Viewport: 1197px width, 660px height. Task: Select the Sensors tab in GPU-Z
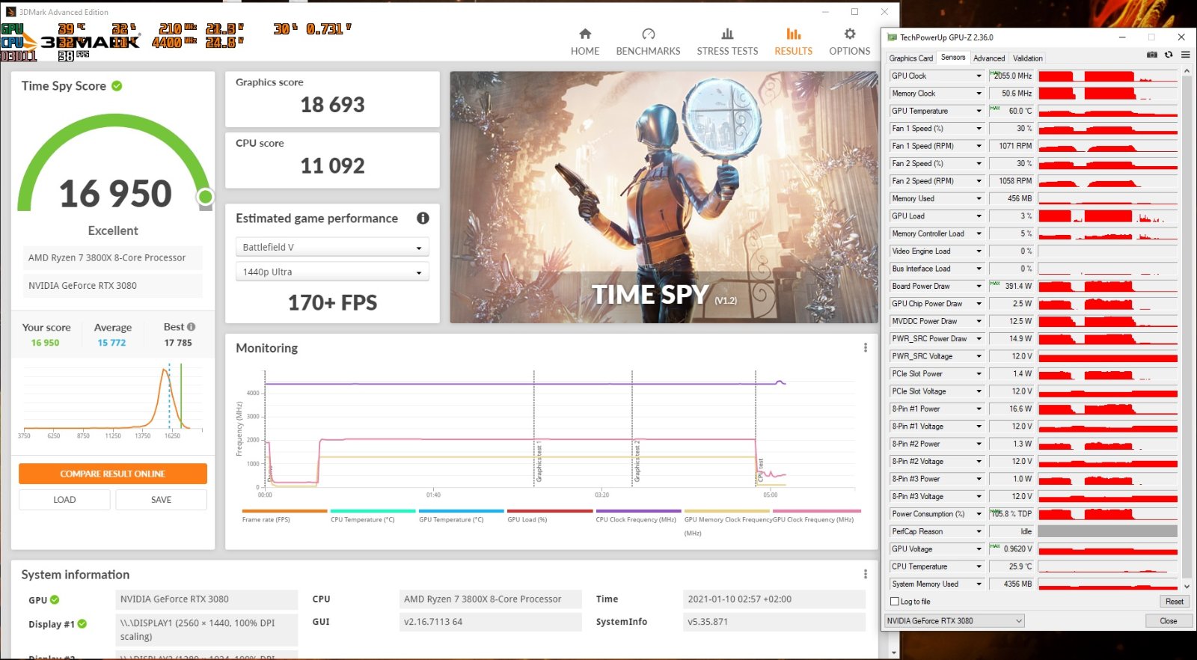tap(953, 58)
